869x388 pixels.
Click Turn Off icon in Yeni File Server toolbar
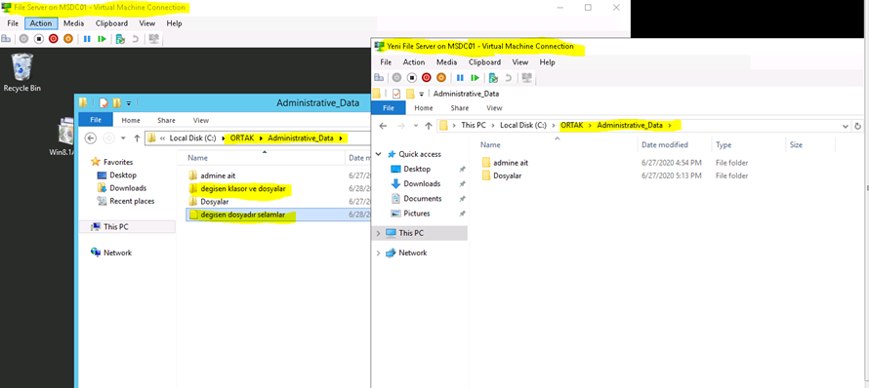(x=411, y=77)
